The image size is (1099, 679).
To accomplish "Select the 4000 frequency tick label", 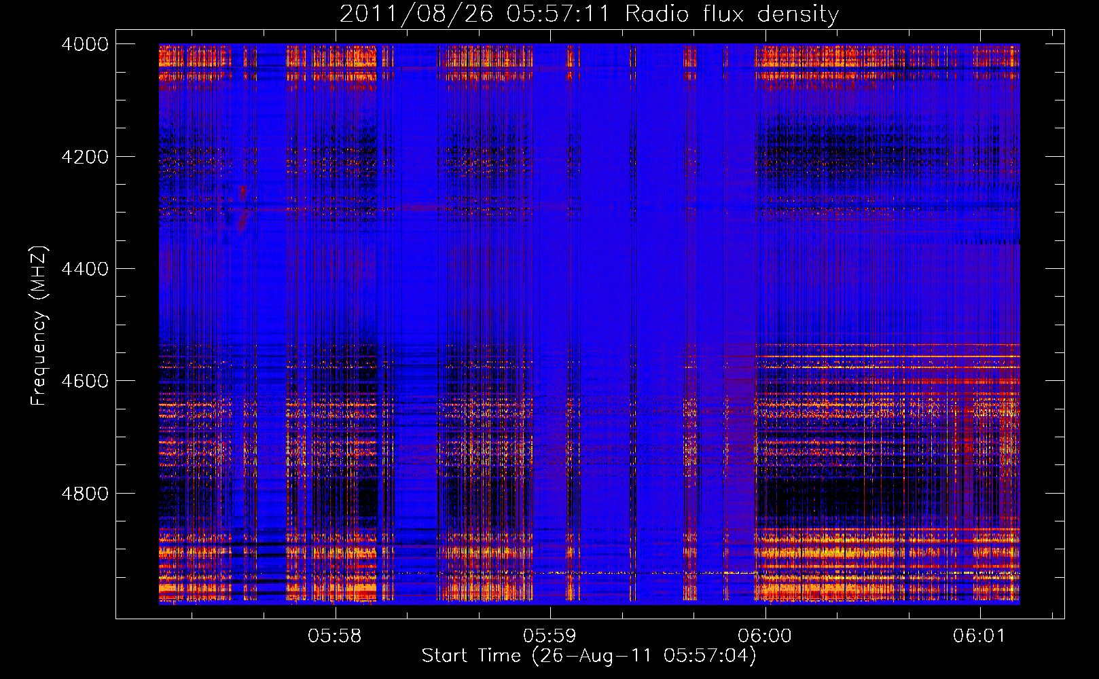I will [x=85, y=44].
